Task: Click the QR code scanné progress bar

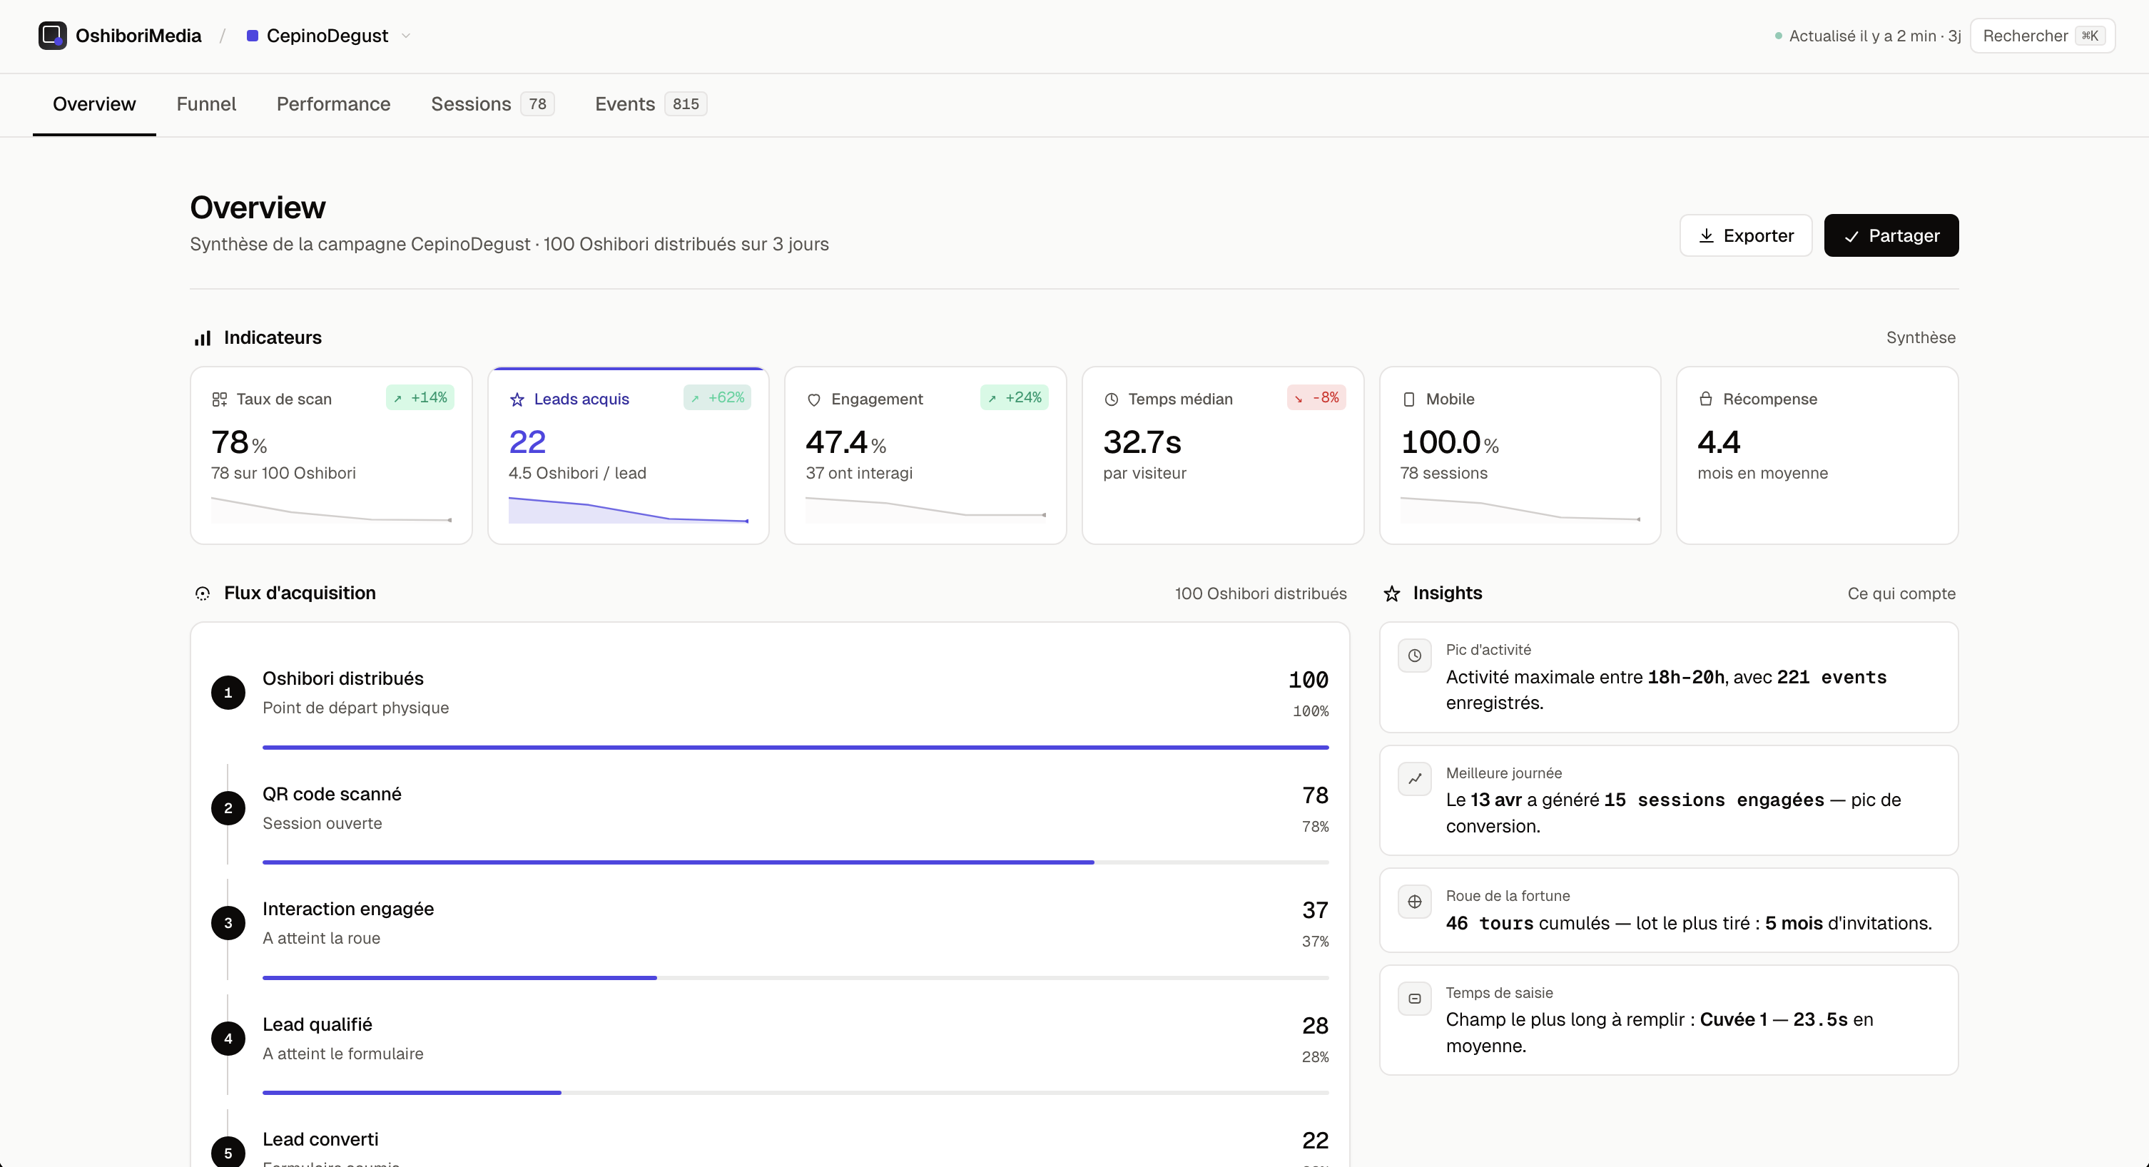Action: coord(796,862)
